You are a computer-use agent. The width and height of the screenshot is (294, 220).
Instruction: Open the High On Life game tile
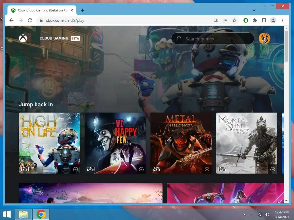coord(49,143)
